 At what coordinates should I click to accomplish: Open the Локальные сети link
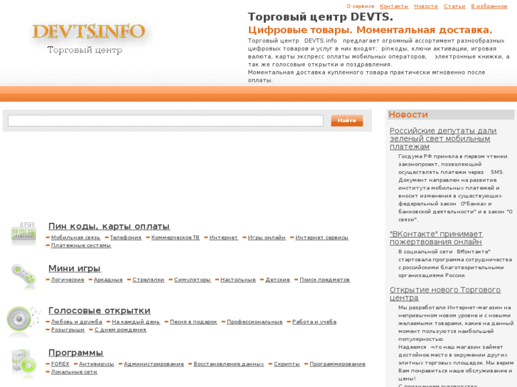point(74,372)
